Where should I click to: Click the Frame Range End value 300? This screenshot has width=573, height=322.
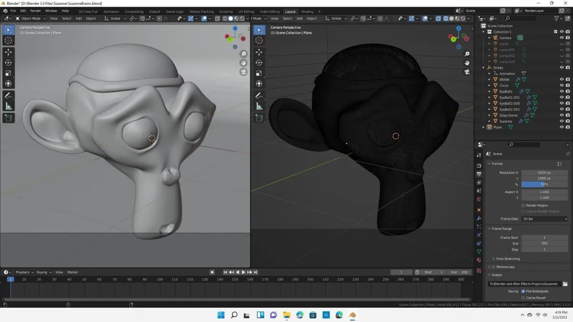click(x=544, y=243)
